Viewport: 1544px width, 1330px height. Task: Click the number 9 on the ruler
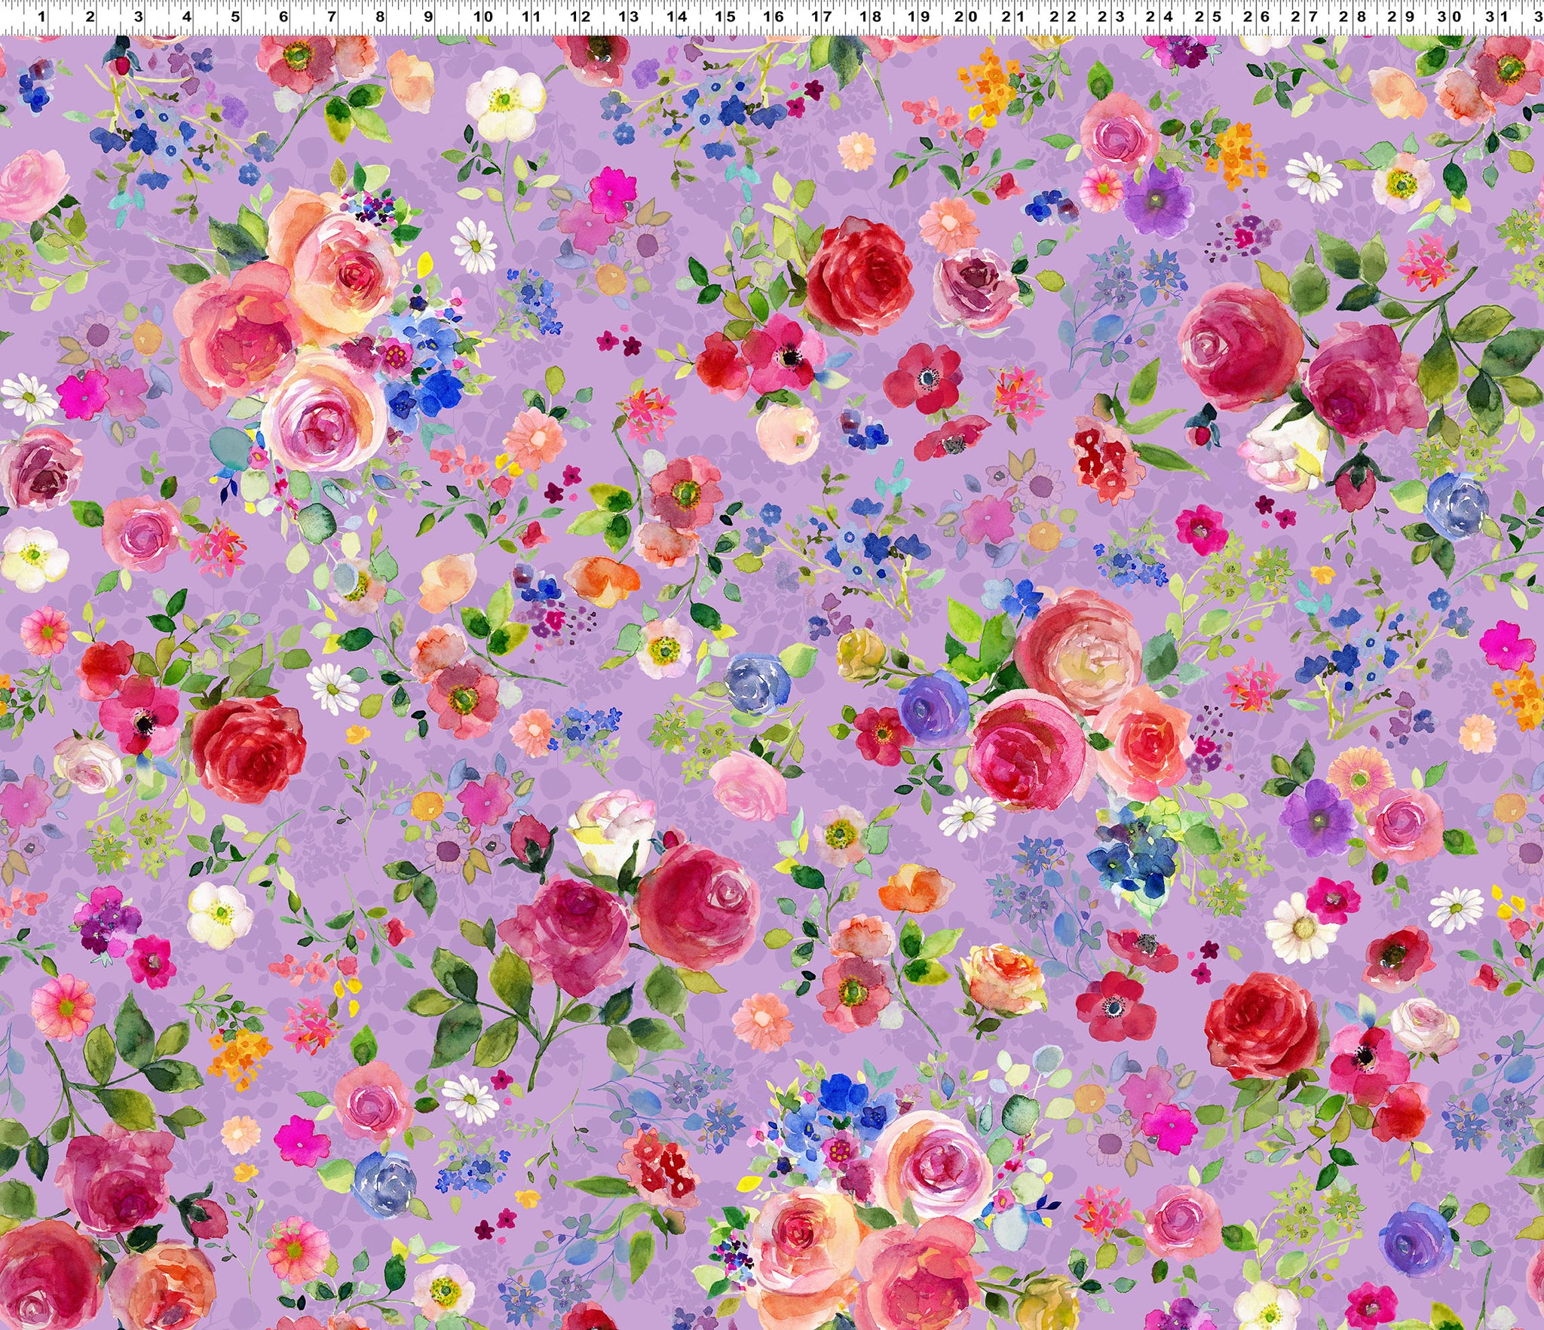point(428,16)
